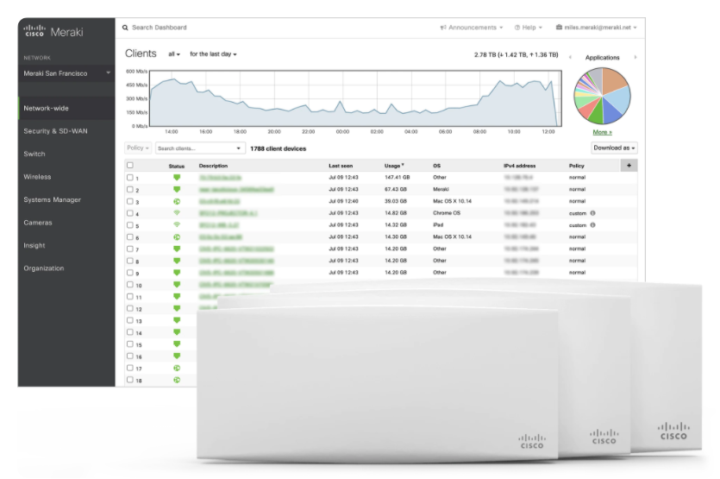Click the Applications pie chart
Screen dimensions: 720x479
point(602,96)
